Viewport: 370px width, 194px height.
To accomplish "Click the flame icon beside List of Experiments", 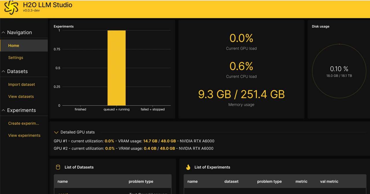I will point(188,167).
